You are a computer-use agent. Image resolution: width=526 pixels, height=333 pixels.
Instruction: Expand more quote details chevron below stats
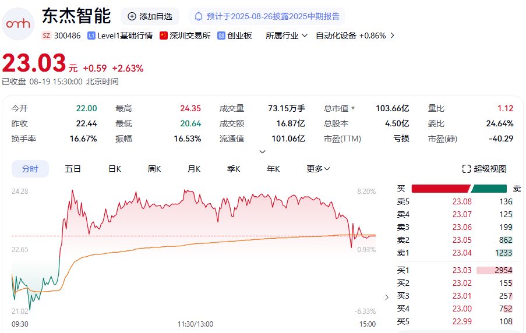262,151
